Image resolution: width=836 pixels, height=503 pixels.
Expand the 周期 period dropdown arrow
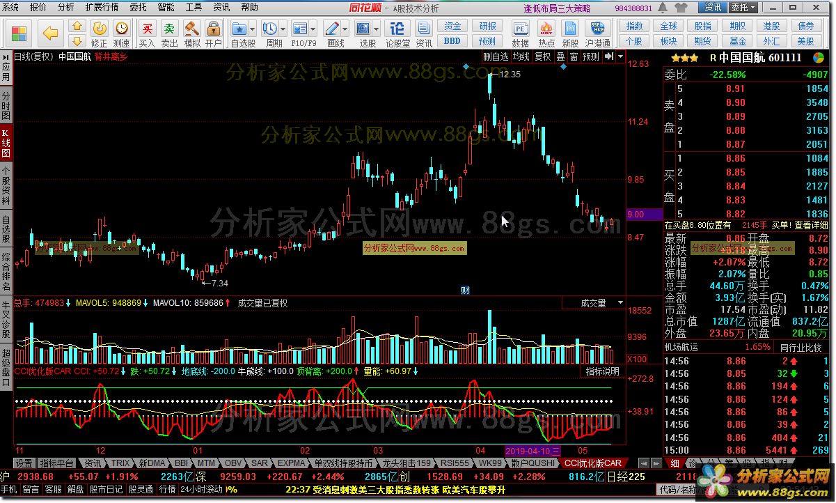283,29
